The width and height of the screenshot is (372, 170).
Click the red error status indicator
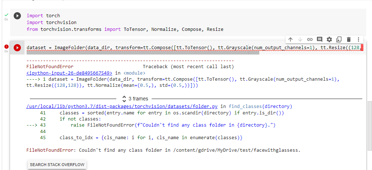(6, 46)
